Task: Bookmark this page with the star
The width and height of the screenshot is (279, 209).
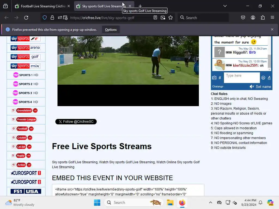Action: 171,18
